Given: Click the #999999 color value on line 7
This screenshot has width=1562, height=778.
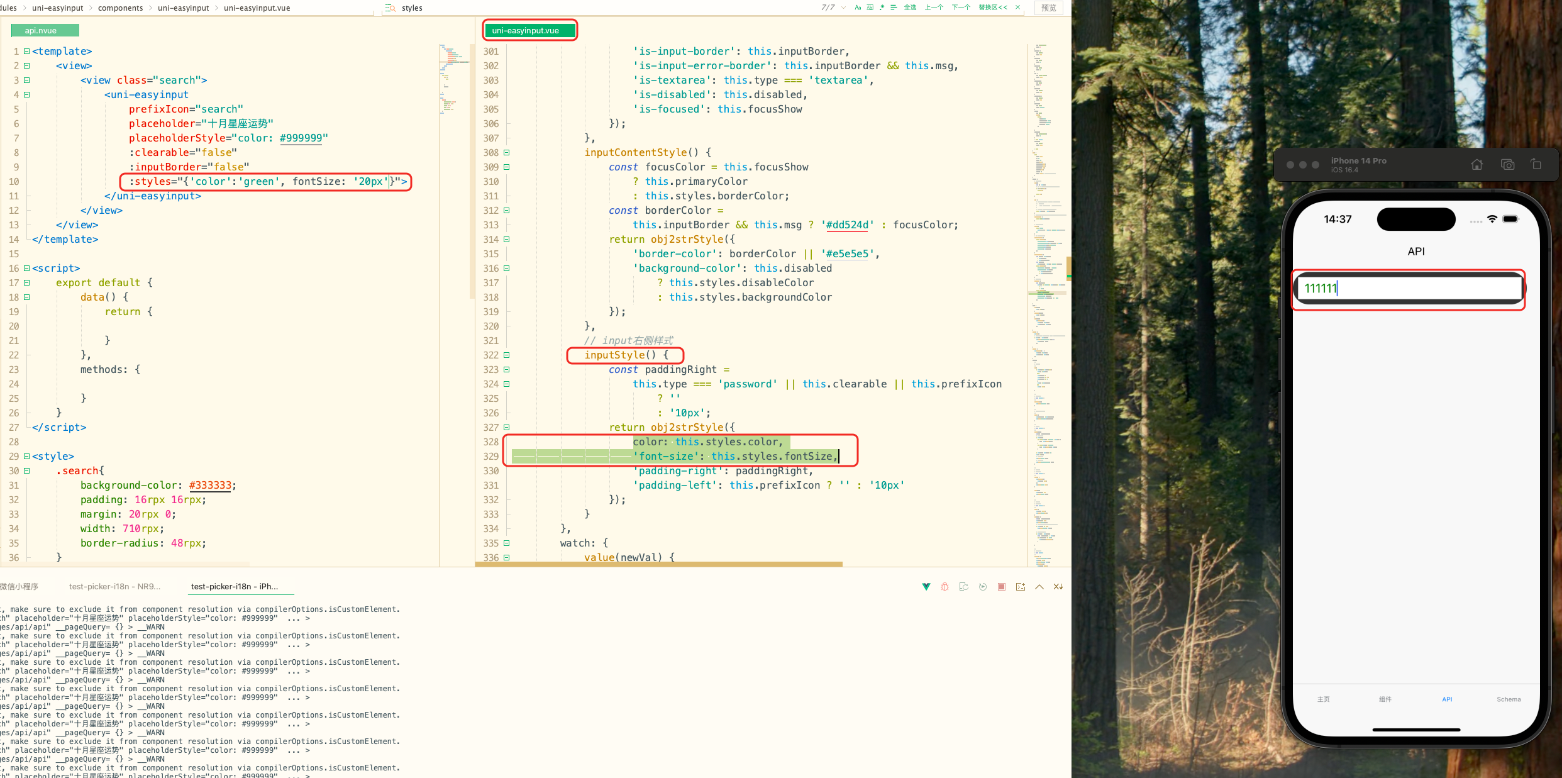Looking at the screenshot, I should [x=301, y=138].
